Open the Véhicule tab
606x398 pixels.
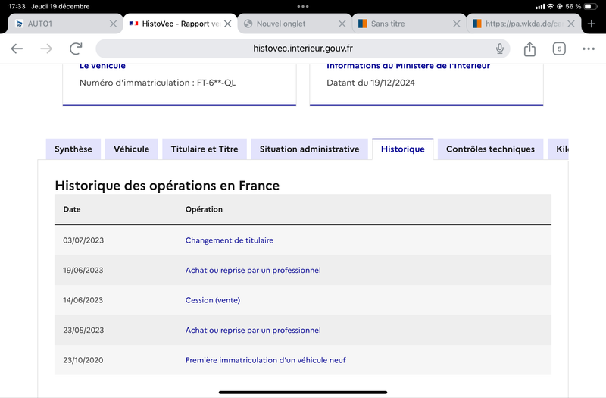click(x=131, y=149)
